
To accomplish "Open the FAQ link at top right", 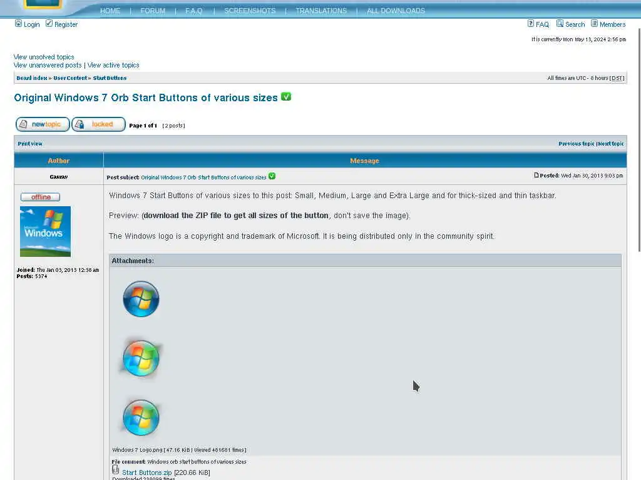I will coord(543,24).
